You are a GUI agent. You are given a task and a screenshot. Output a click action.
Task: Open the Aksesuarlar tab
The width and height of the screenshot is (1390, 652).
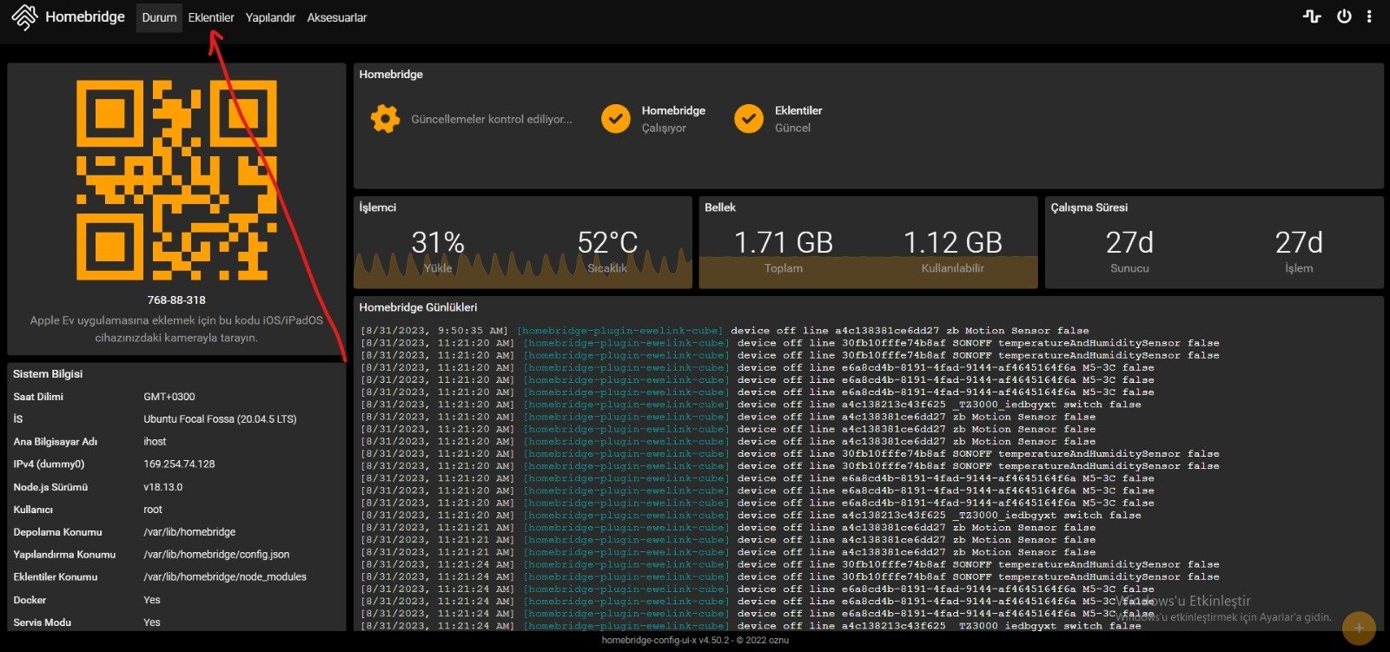click(337, 17)
